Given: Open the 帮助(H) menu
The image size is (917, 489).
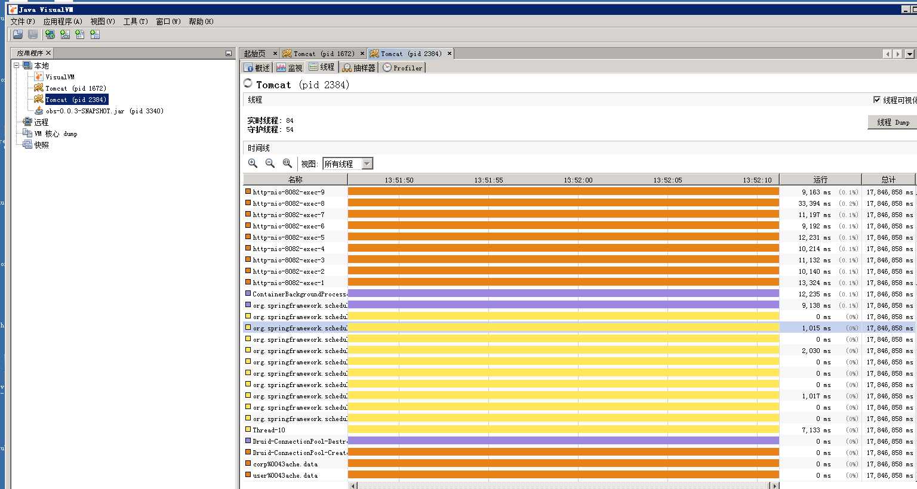Looking at the screenshot, I should click(201, 21).
